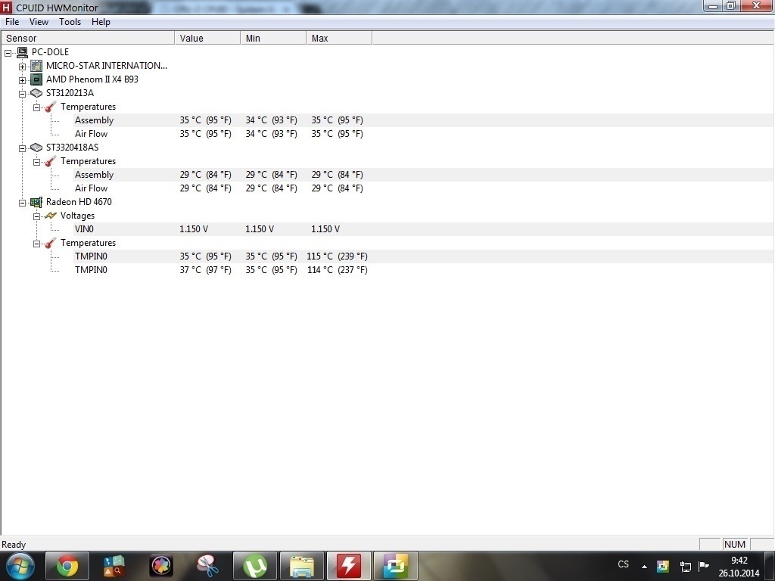Image resolution: width=775 pixels, height=581 pixels.
Task: Click the NUM status bar indicator
Action: (x=734, y=544)
